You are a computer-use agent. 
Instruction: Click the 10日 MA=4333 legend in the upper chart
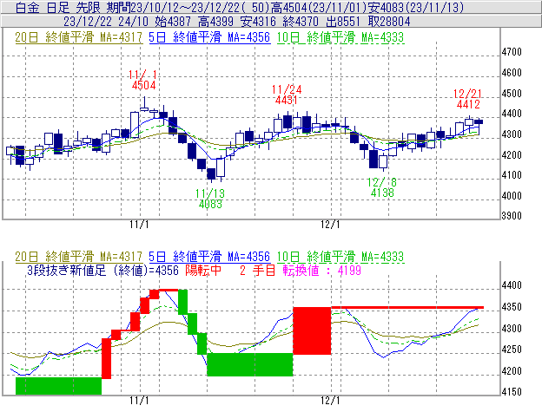(x=340, y=37)
